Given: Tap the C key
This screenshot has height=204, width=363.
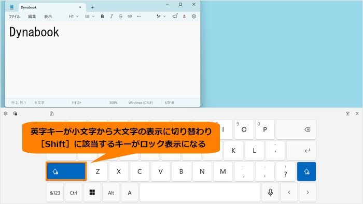Looking at the screenshot, I should (139, 171).
